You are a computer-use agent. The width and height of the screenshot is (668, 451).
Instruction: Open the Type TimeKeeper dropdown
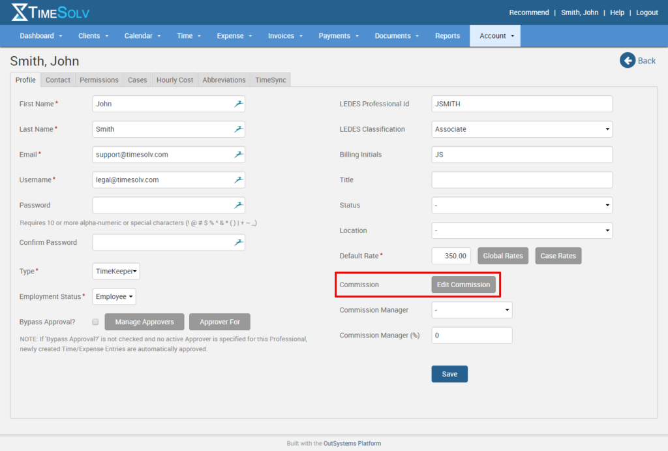tap(116, 272)
